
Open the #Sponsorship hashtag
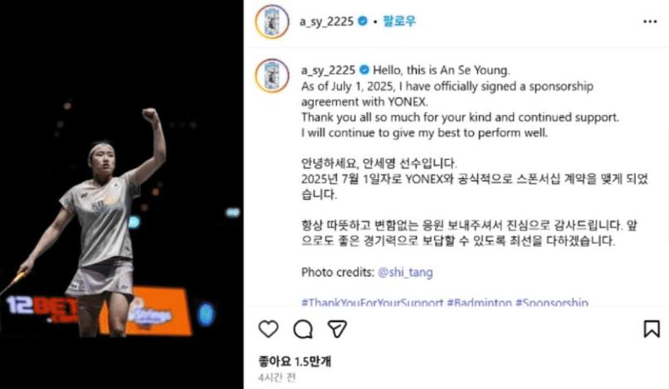pos(552,302)
